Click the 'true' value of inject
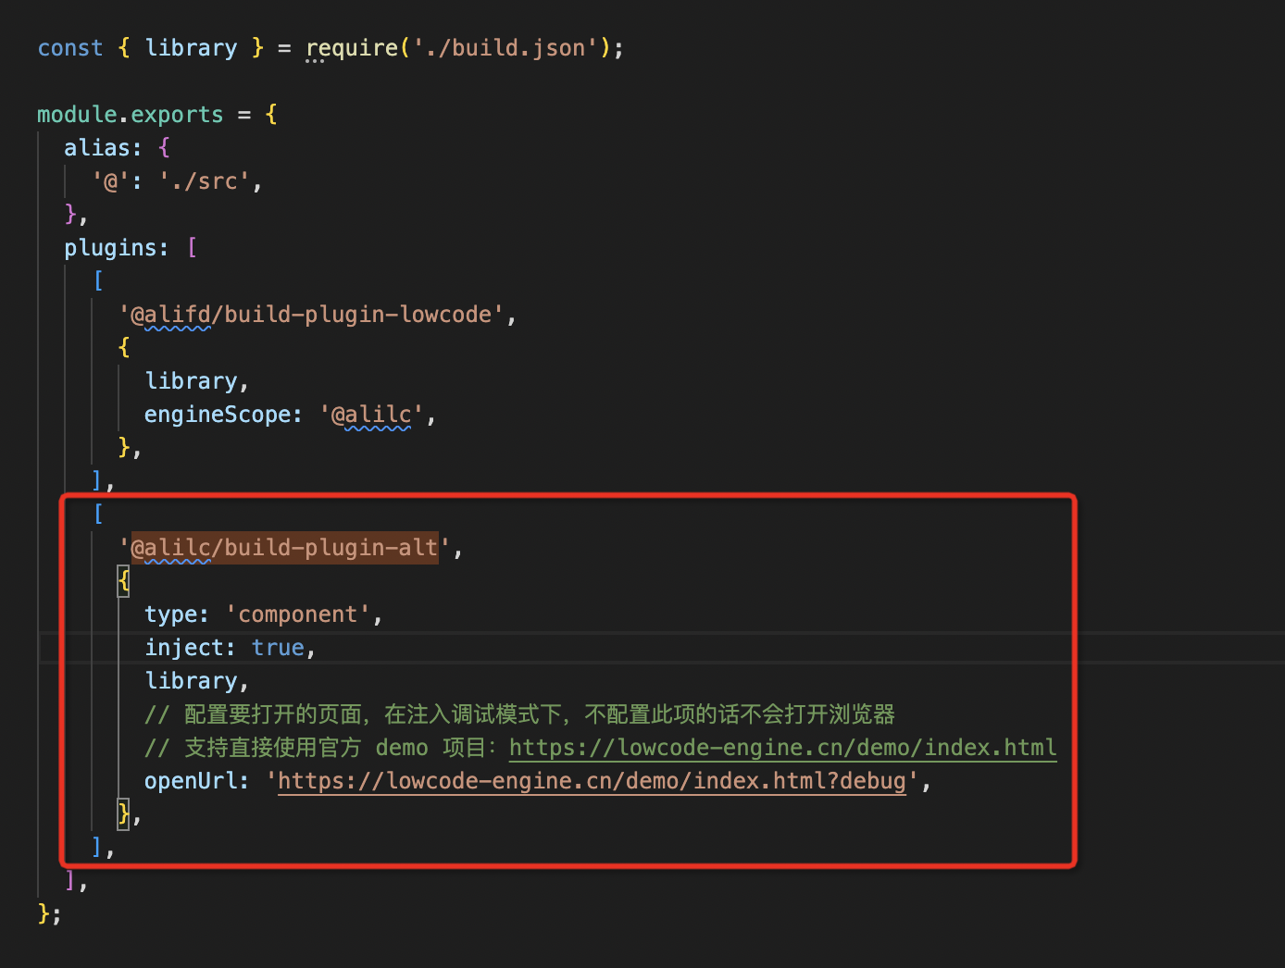The width and height of the screenshot is (1285, 968). tap(278, 648)
